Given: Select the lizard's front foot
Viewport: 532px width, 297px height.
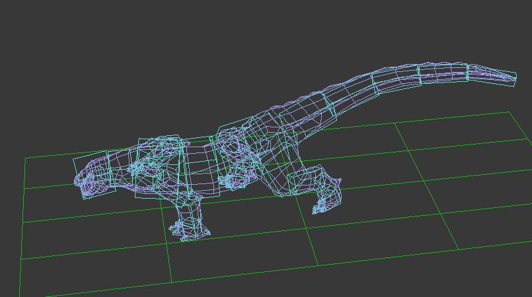Looking at the screenshot, I should [x=190, y=229].
